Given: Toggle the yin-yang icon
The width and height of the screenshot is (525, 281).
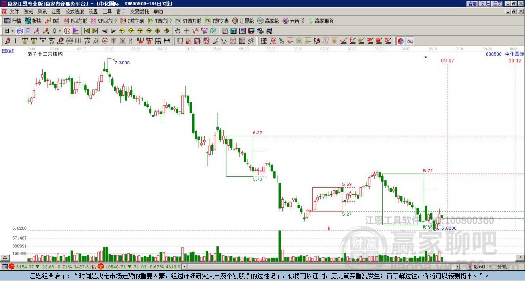Looking at the screenshot, I should coord(401,41).
